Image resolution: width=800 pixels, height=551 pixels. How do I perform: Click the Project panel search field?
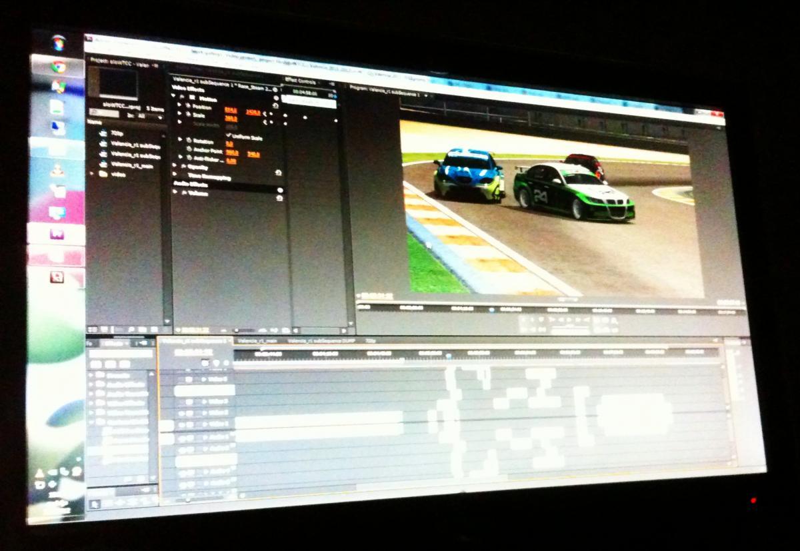point(103,113)
